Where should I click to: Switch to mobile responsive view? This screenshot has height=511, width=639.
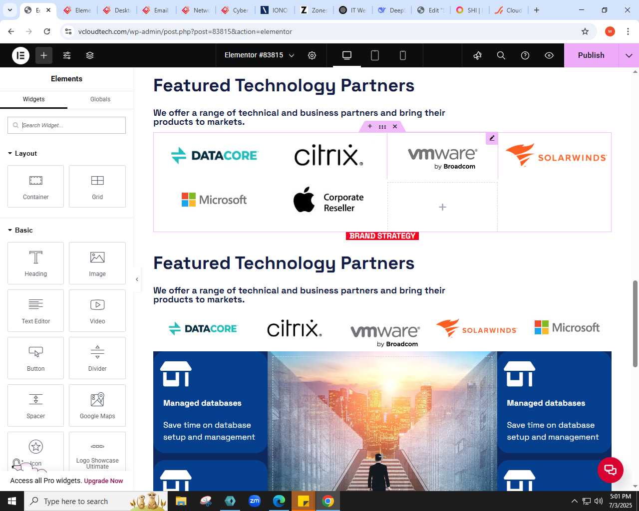pyautogui.click(x=403, y=55)
